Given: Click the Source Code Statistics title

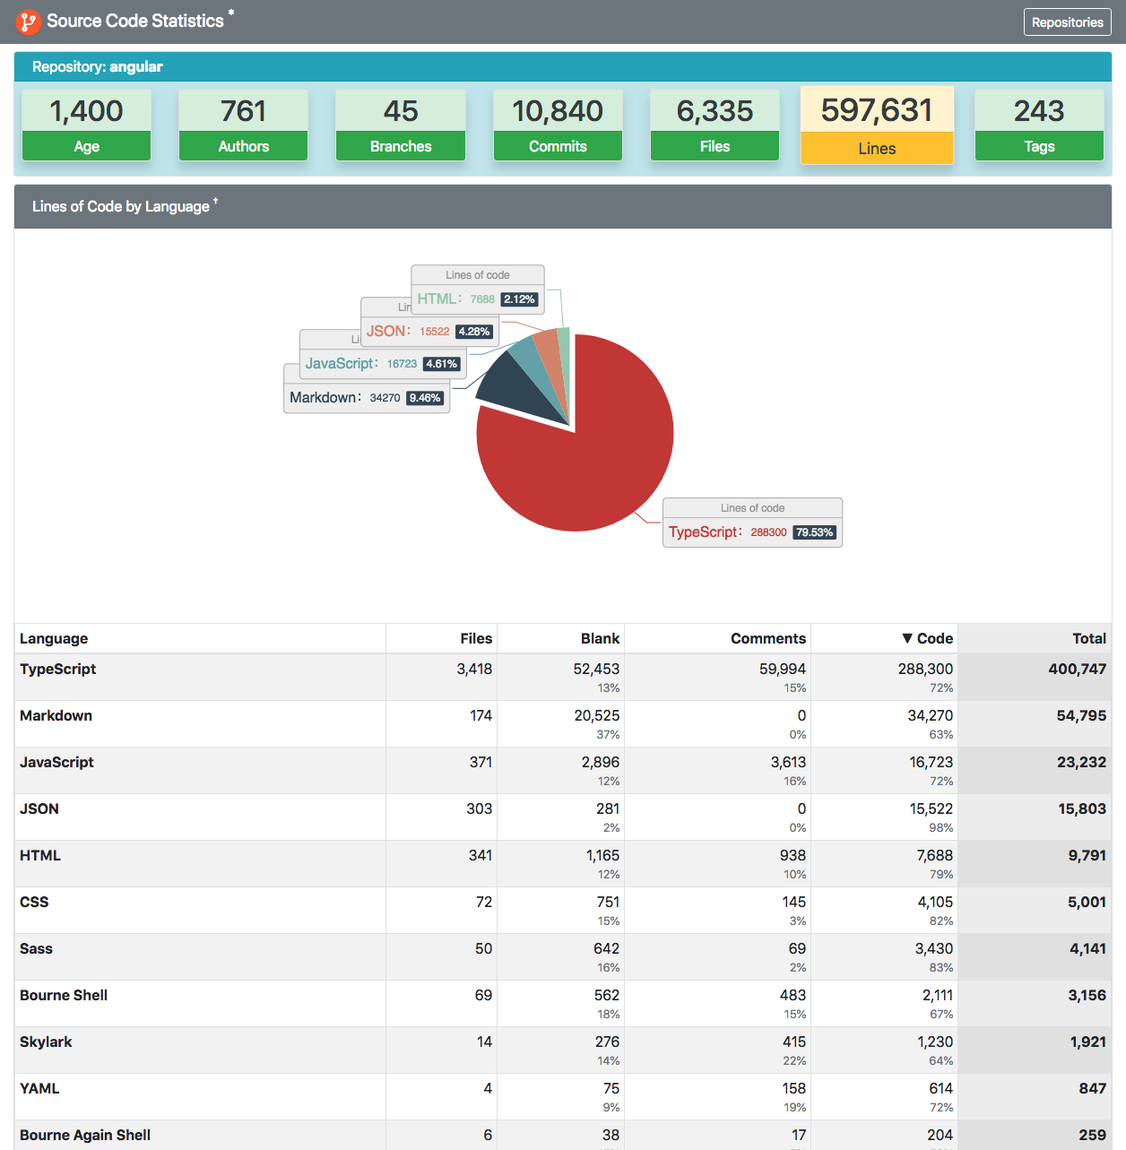Looking at the screenshot, I should point(135,21).
